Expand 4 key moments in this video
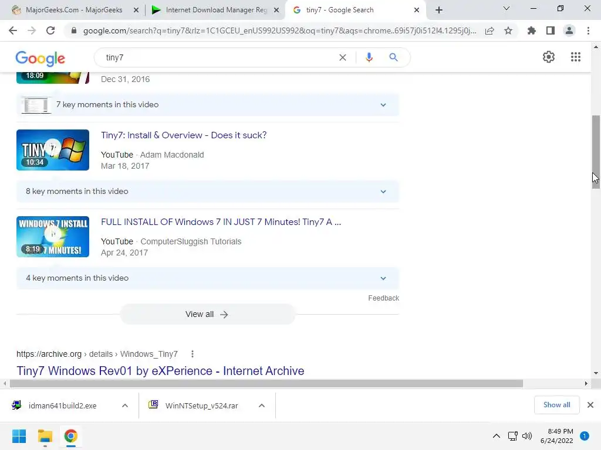 click(208, 278)
